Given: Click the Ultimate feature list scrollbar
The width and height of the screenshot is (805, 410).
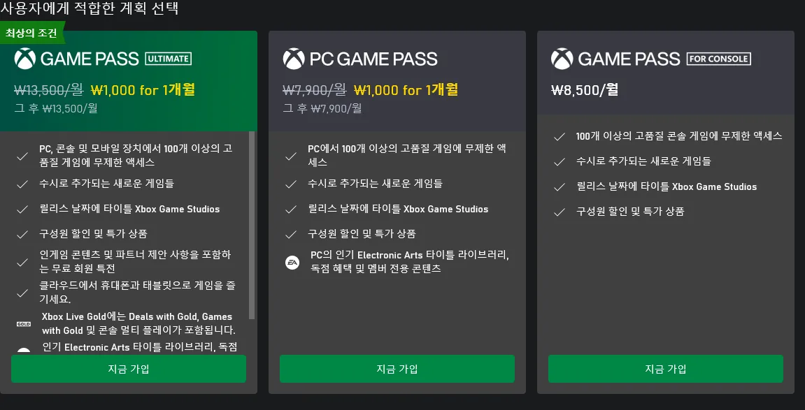Looking at the screenshot, I should (x=252, y=226).
